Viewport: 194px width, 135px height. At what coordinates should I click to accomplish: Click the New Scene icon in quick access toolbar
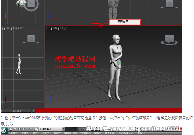point(11,129)
